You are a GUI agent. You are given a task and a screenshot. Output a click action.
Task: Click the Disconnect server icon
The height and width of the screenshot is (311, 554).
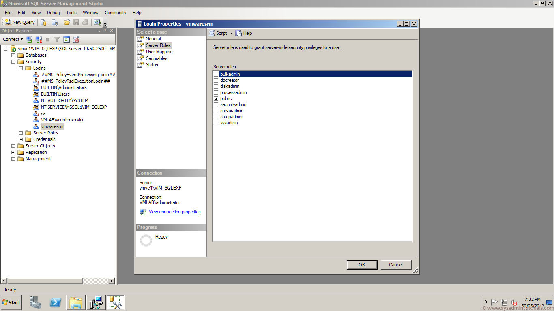pos(39,39)
